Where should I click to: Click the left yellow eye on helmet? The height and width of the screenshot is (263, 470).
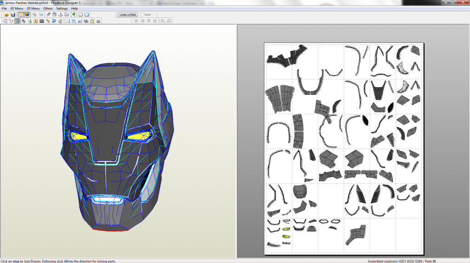point(78,136)
